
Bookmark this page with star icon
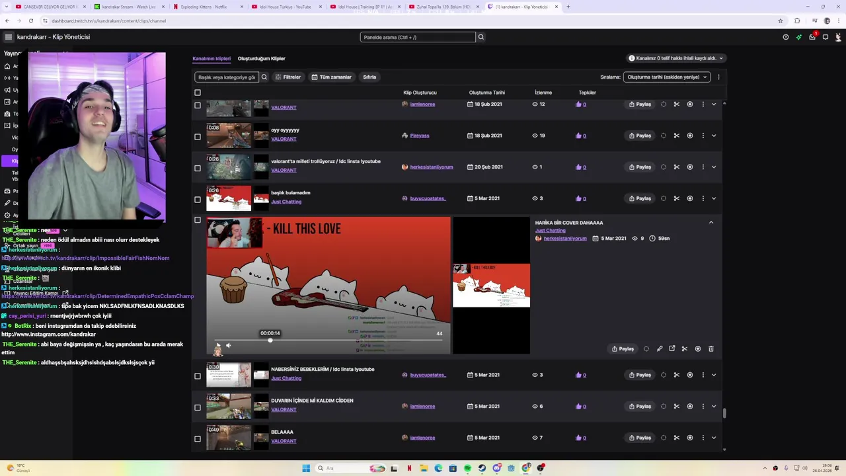(x=781, y=20)
